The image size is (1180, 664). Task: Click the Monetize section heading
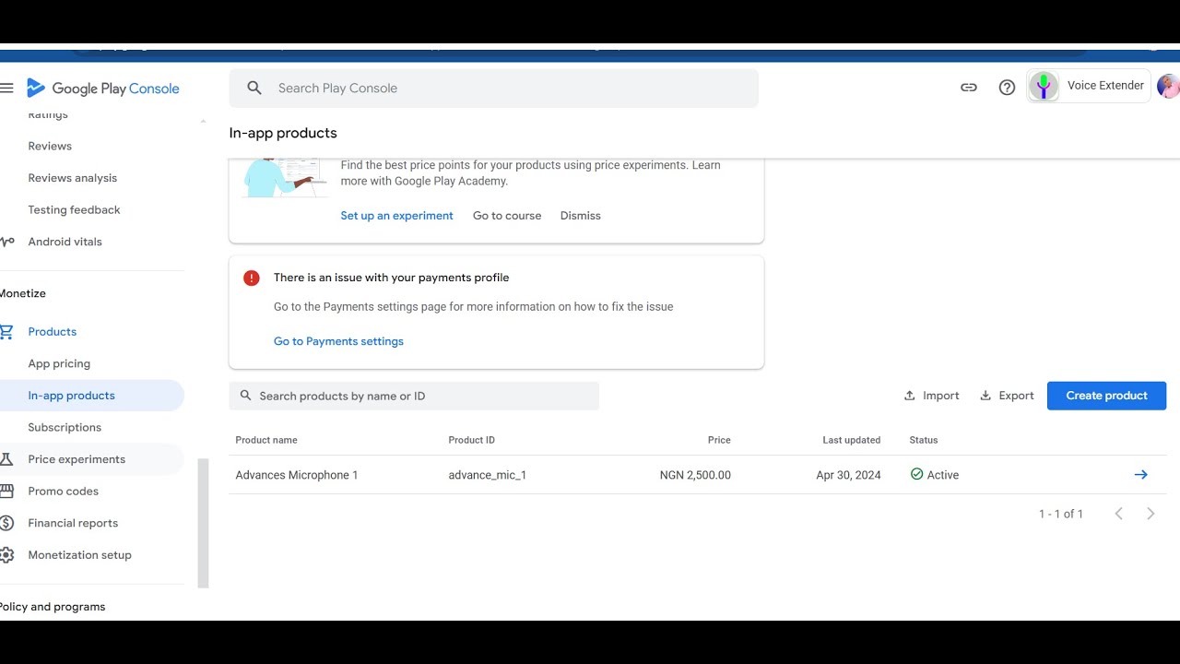coord(23,293)
